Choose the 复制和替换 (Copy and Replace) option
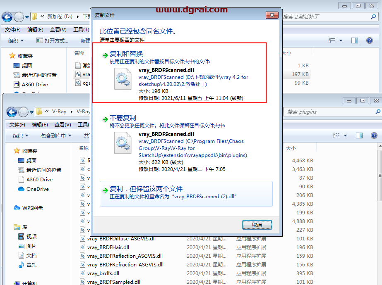The height and width of the screenshot is (285, 382). [126, 54]
